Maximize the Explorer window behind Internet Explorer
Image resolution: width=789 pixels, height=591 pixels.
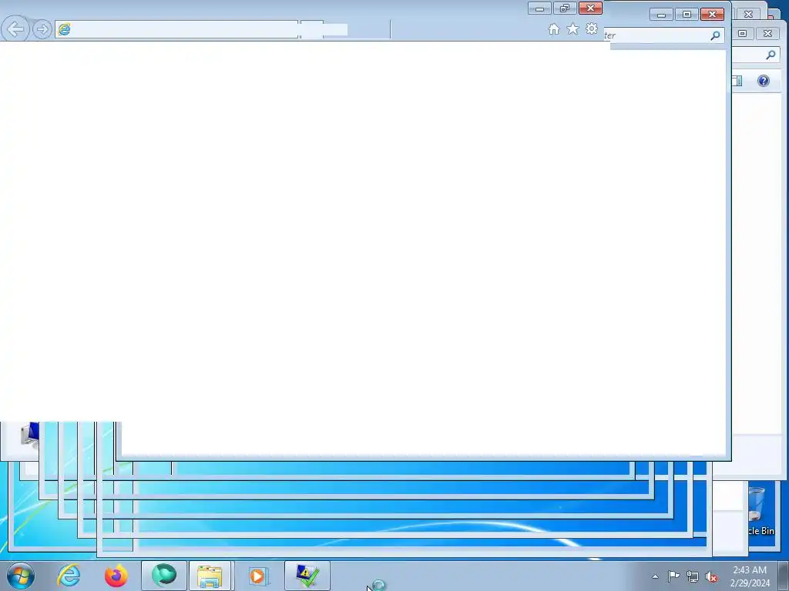[x=687, y=15]
